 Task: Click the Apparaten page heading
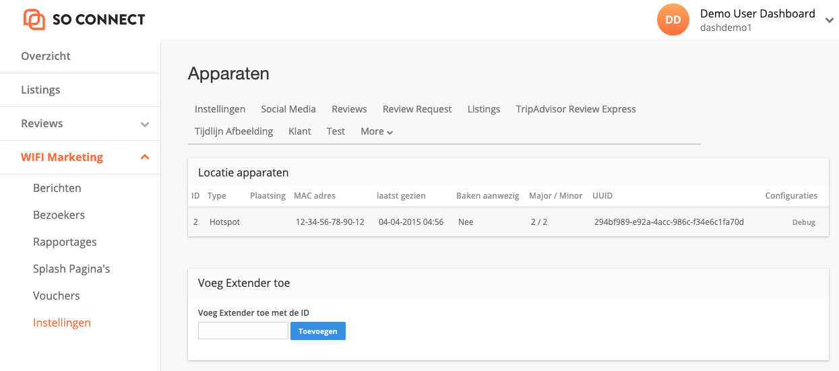tap(228, 73)
